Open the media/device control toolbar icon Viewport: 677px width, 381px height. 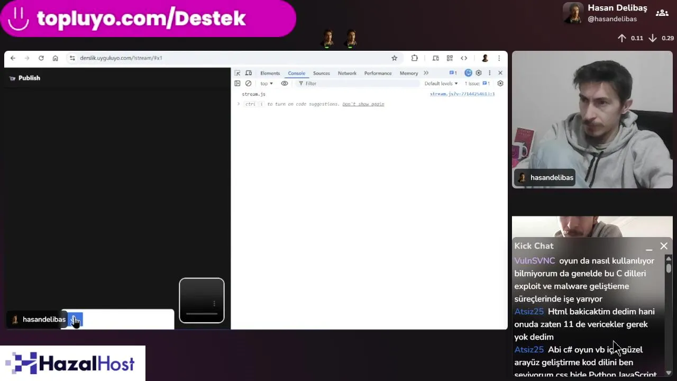pos(435,58)
